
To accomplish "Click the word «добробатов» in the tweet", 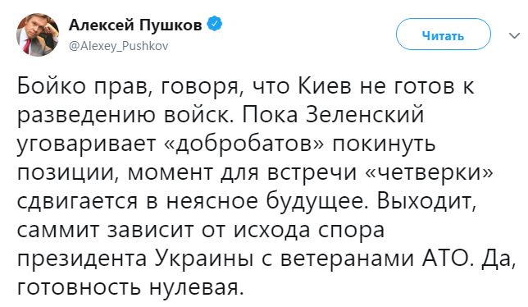I will [x=244, y=144].
